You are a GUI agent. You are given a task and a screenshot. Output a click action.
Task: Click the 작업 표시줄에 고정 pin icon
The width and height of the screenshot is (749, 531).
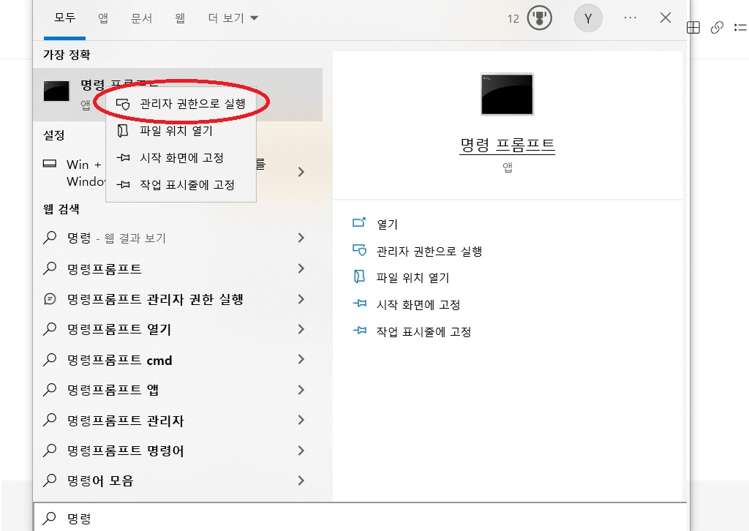tap(123, 185)
